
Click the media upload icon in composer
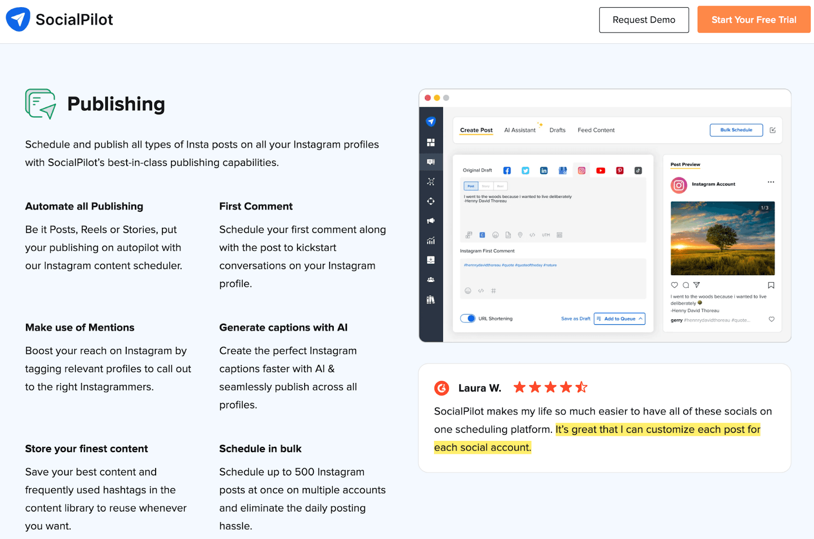(469, 235)
